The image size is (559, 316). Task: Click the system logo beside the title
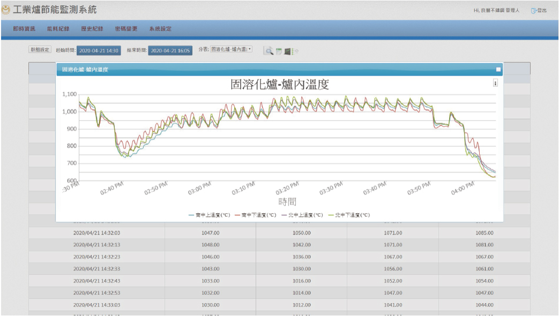6,10
